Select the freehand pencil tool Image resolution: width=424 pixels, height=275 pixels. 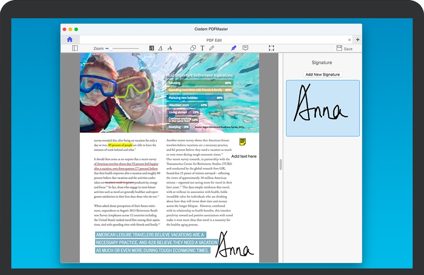[212, 48]
